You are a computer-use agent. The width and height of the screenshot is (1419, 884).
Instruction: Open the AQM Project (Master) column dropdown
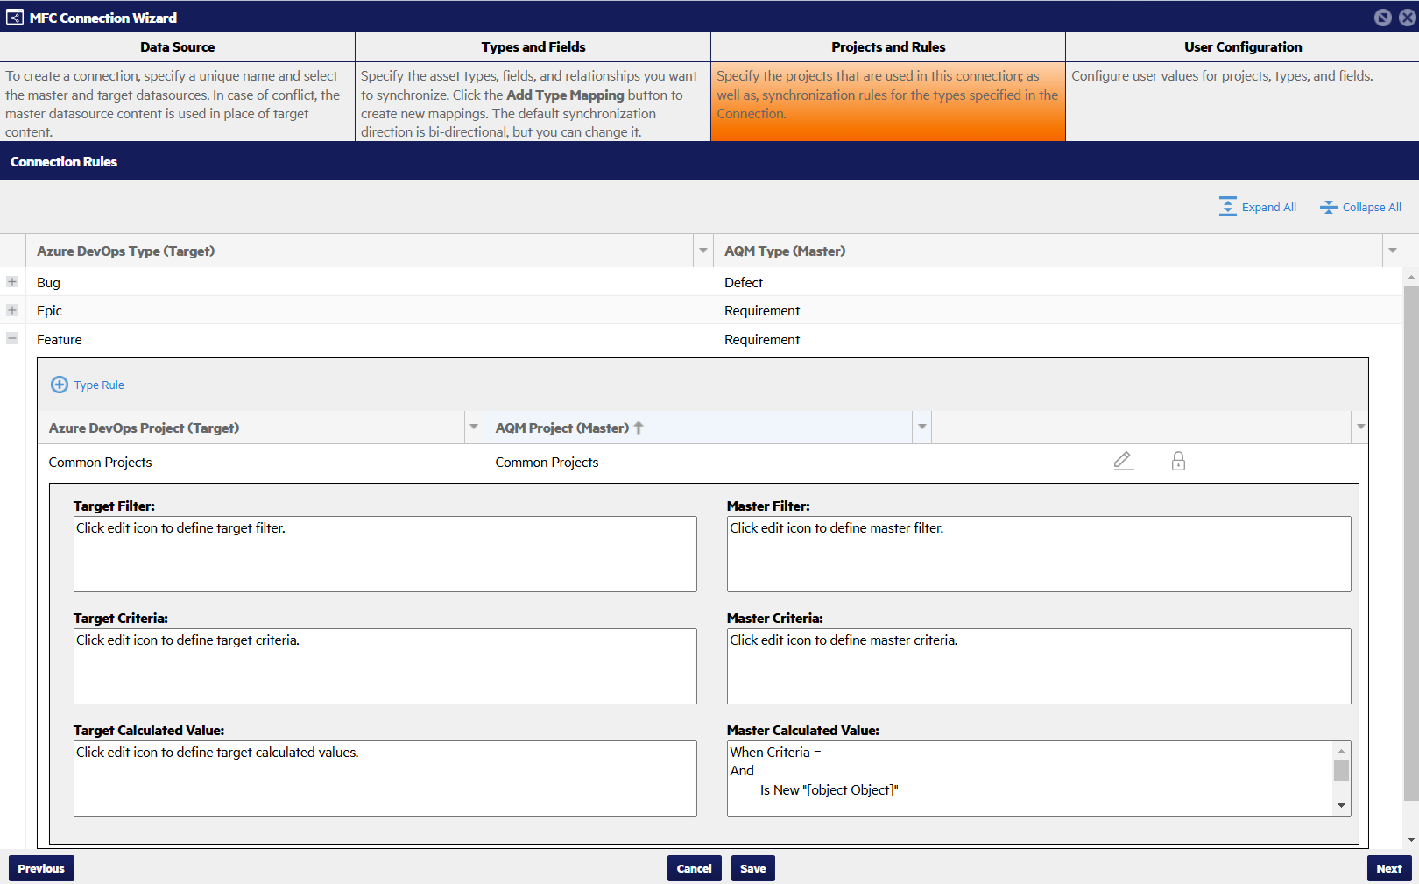pyautogui.click(x=921, y=428)
